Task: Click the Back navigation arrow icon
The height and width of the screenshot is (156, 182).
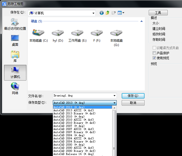Action: click(x=102, y=13)
